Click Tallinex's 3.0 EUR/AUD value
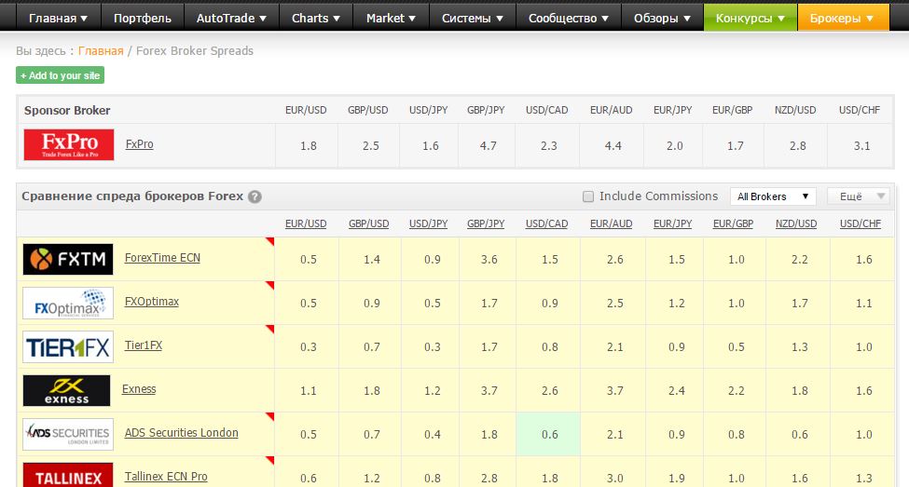This screenshot has width=909, height=487. pos(615,479)
